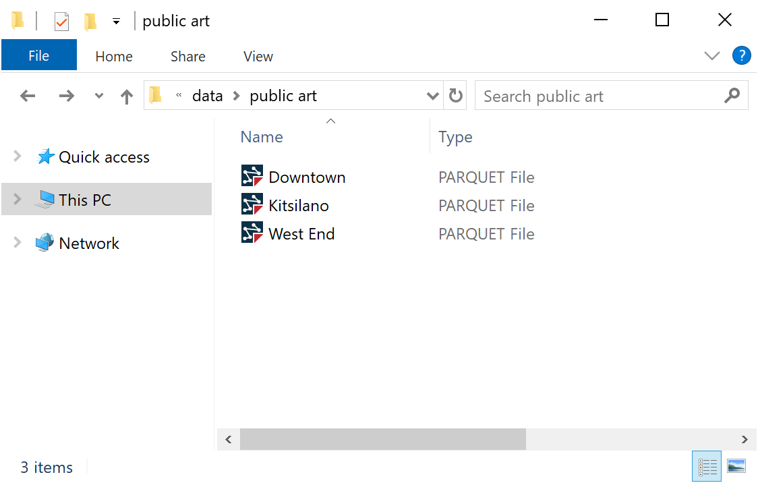Screen dimensions: 758x483
Task: Open Network in the sidebar
Action: (x=89, y=242)
